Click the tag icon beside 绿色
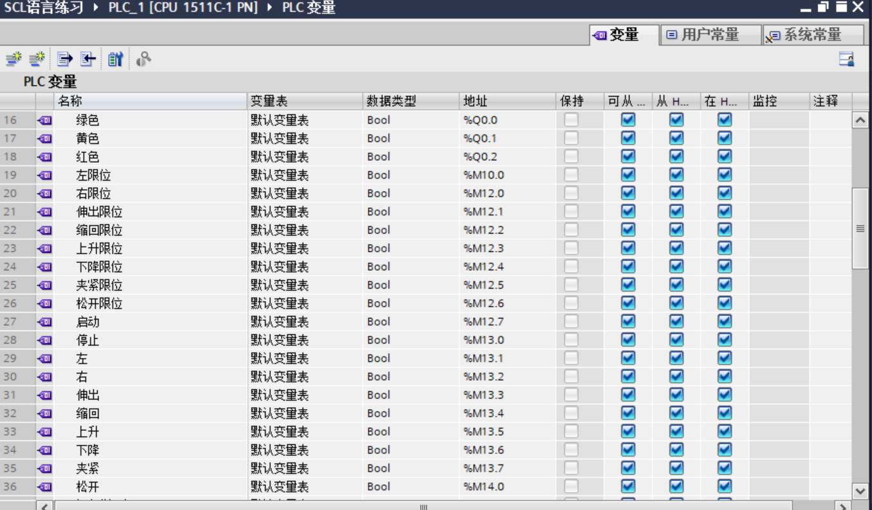 [44, 120]
